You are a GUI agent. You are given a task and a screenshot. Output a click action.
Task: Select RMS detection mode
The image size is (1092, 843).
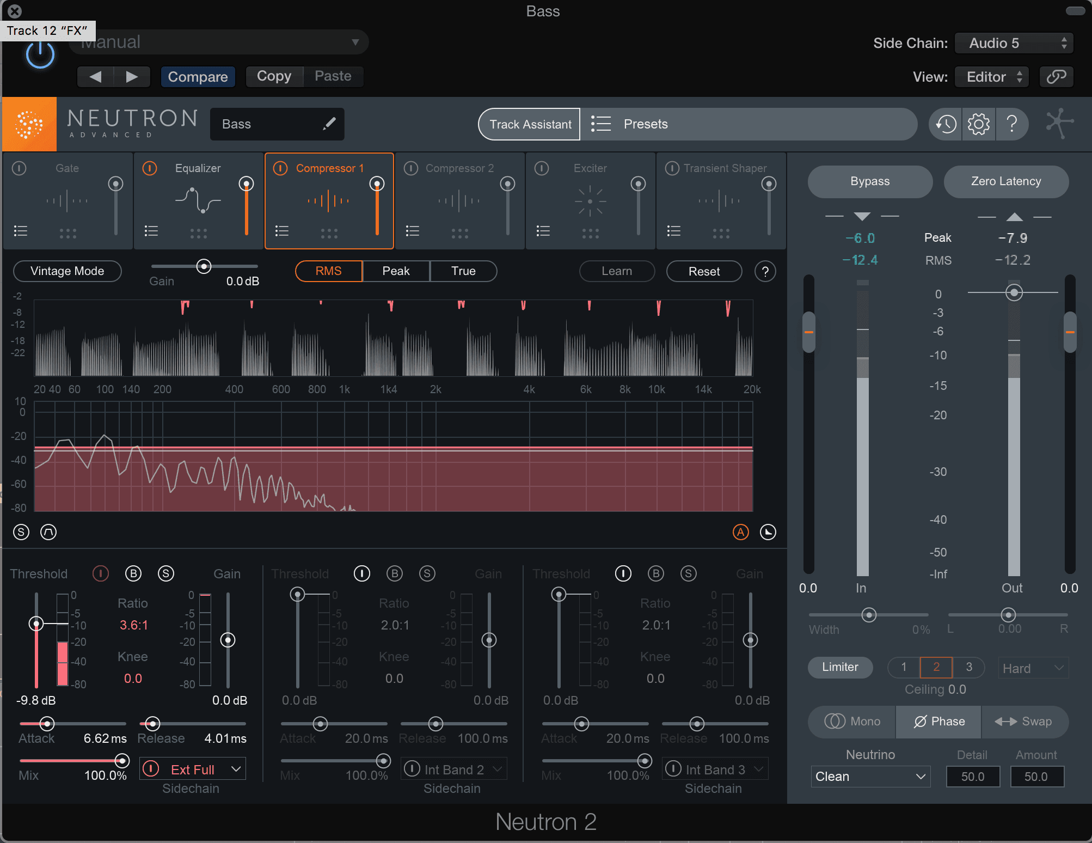(x=329, y=271)
